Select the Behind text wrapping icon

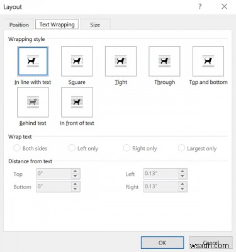[33, 102]
